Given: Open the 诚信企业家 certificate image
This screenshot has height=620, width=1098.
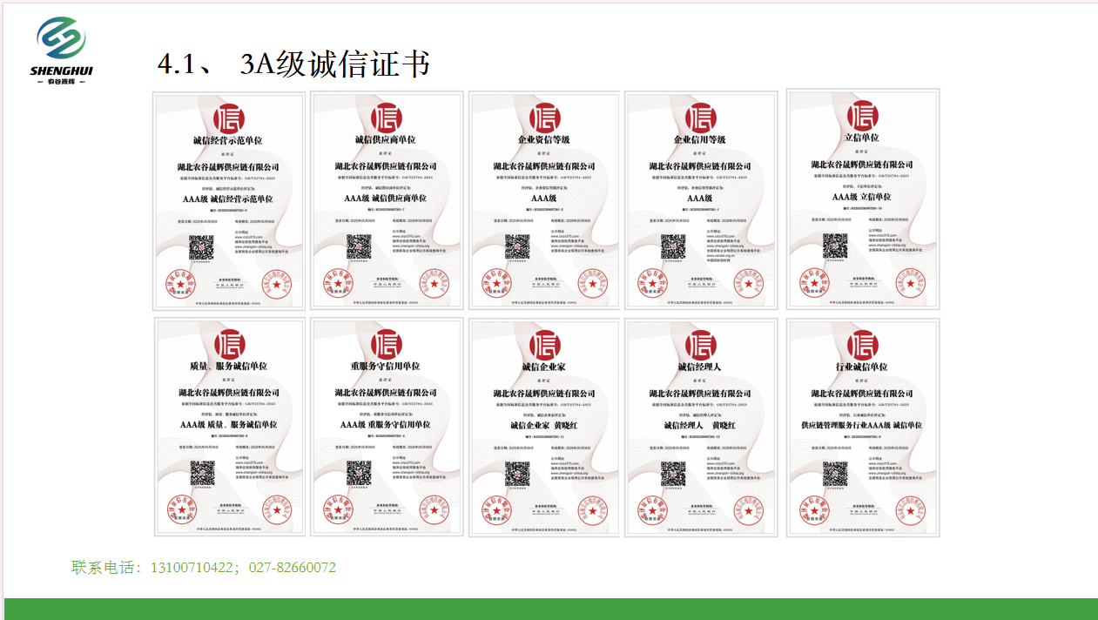Looking at the screenshot, I should point(544,427).
